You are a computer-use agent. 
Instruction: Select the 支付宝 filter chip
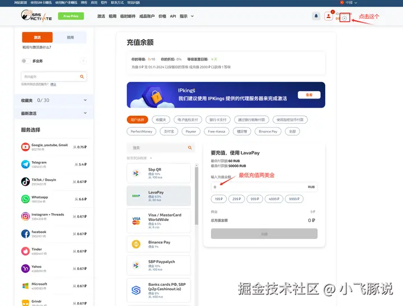coord(169,131)
